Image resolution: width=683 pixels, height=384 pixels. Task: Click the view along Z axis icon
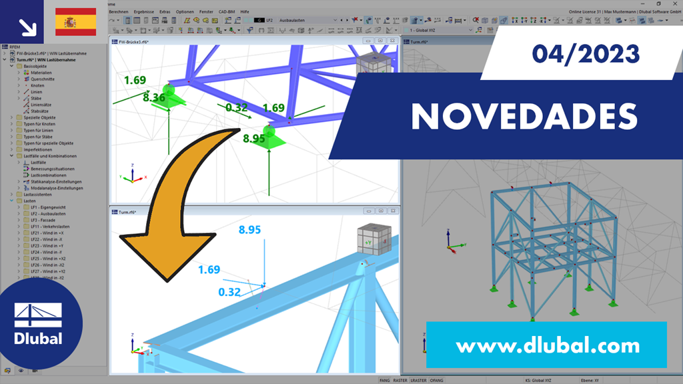534,21
